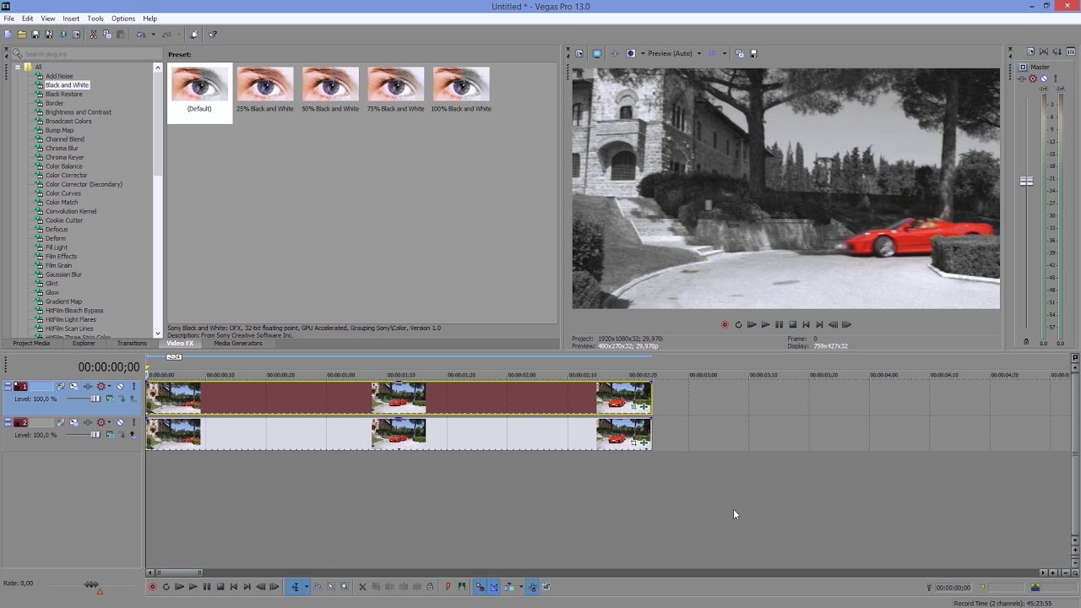Toggle Automatic Crossfades button
This screenshot has height=608, width=1081.
[x=493, y=587]
